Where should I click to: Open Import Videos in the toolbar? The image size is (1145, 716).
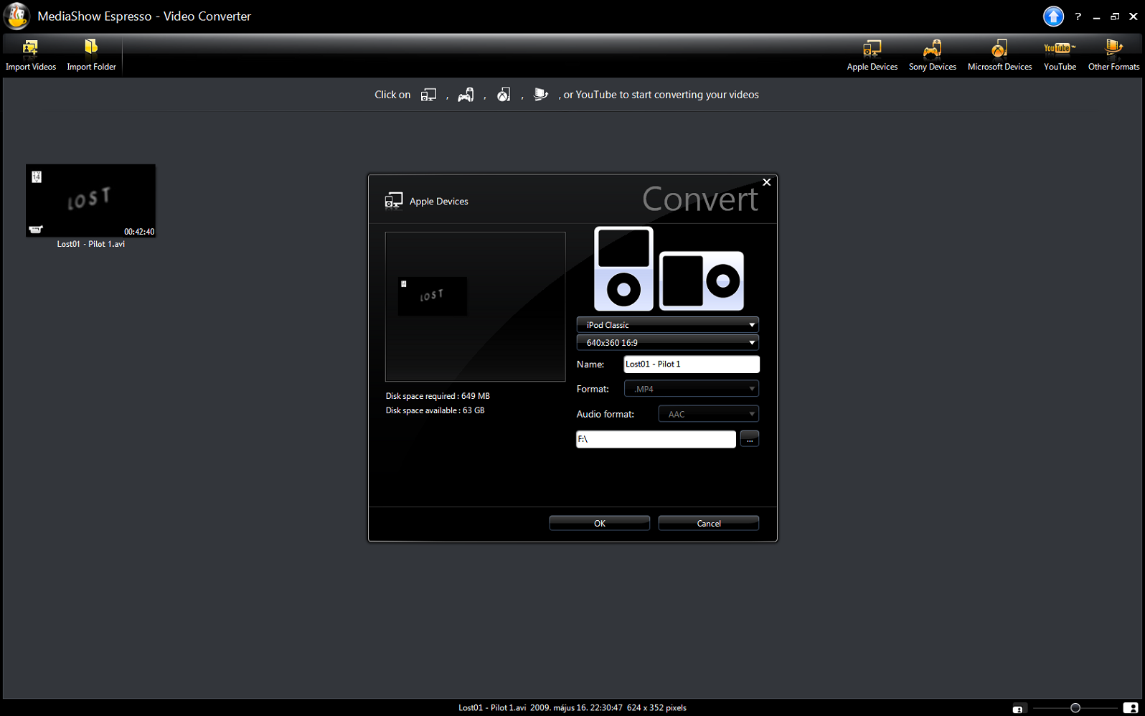tap(31, 55)
